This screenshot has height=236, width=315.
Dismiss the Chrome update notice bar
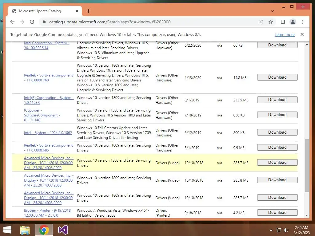(302, 34)
